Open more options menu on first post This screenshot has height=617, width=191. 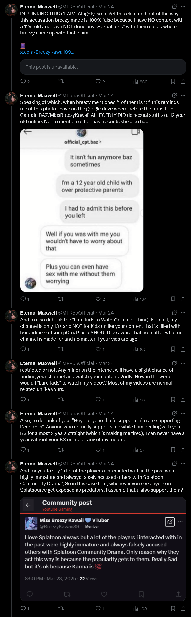(183, 7)
